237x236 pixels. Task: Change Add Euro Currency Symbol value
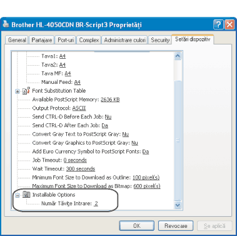(146, 151)
